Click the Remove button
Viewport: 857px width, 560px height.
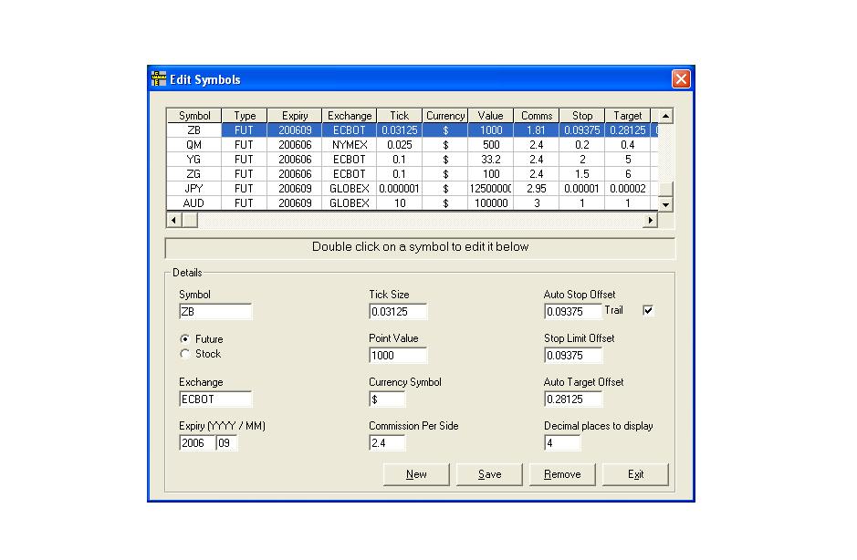click(x=562, y=474)
